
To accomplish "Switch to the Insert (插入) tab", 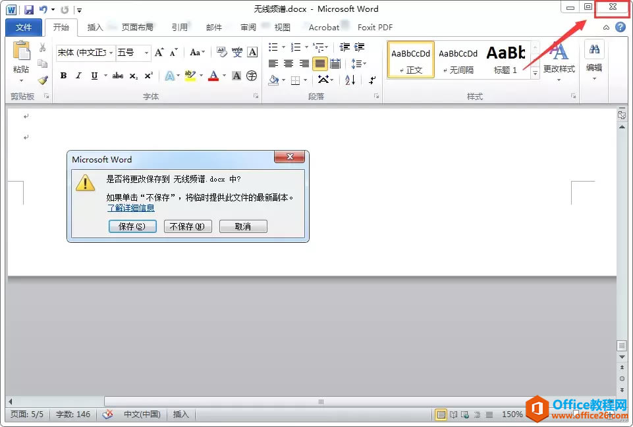I will coord(96,28).
